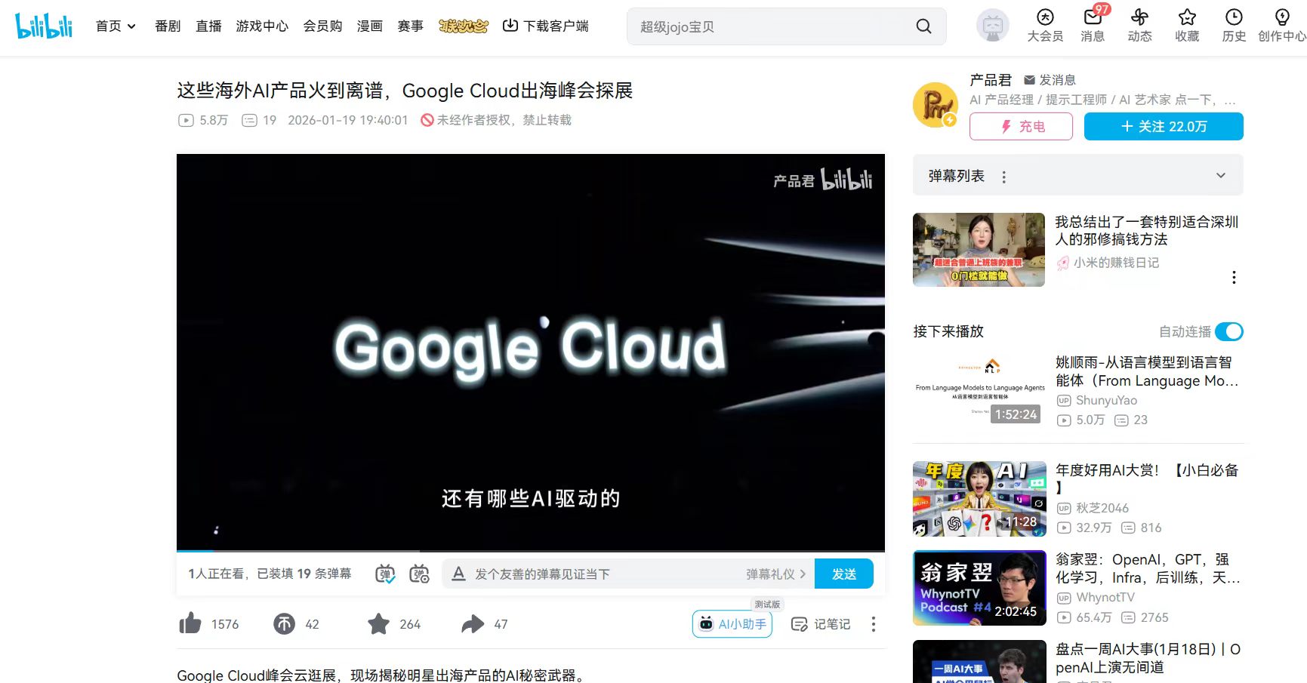
Task: Open the danmaku settings icon
Action: (x=419, y=574)
